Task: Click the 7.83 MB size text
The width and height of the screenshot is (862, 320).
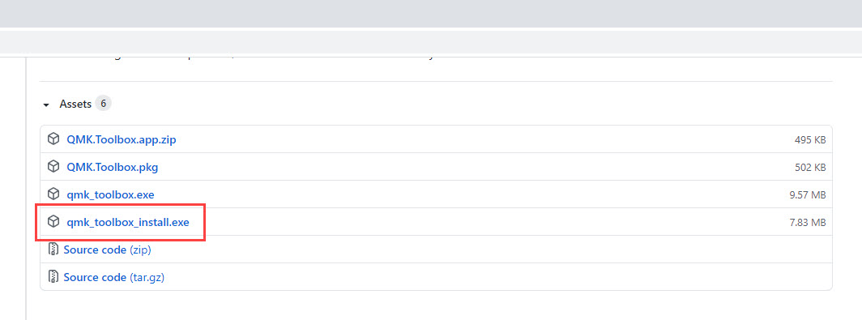Action: click(x=808, y=223)
